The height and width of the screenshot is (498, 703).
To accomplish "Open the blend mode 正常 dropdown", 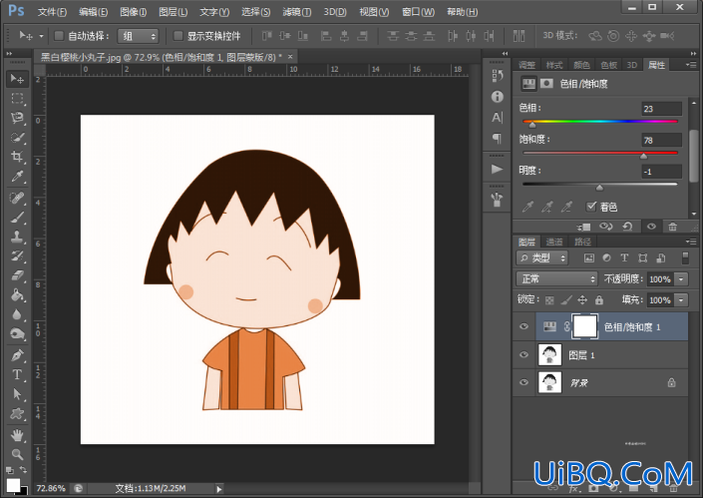I will coord(556,279).
